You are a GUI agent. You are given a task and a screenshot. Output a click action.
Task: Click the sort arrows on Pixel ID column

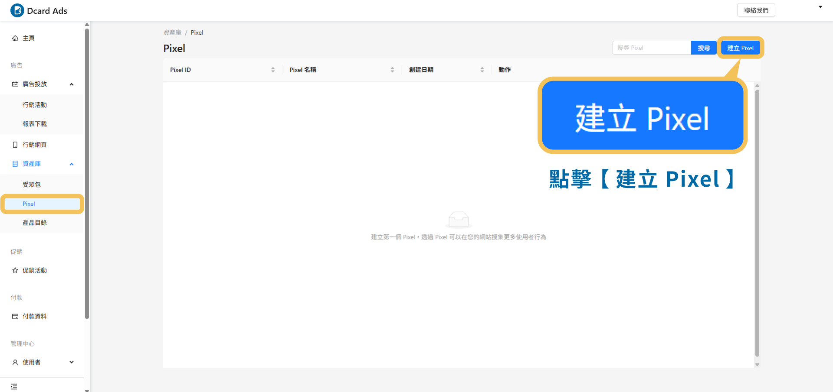coord(273,69)
